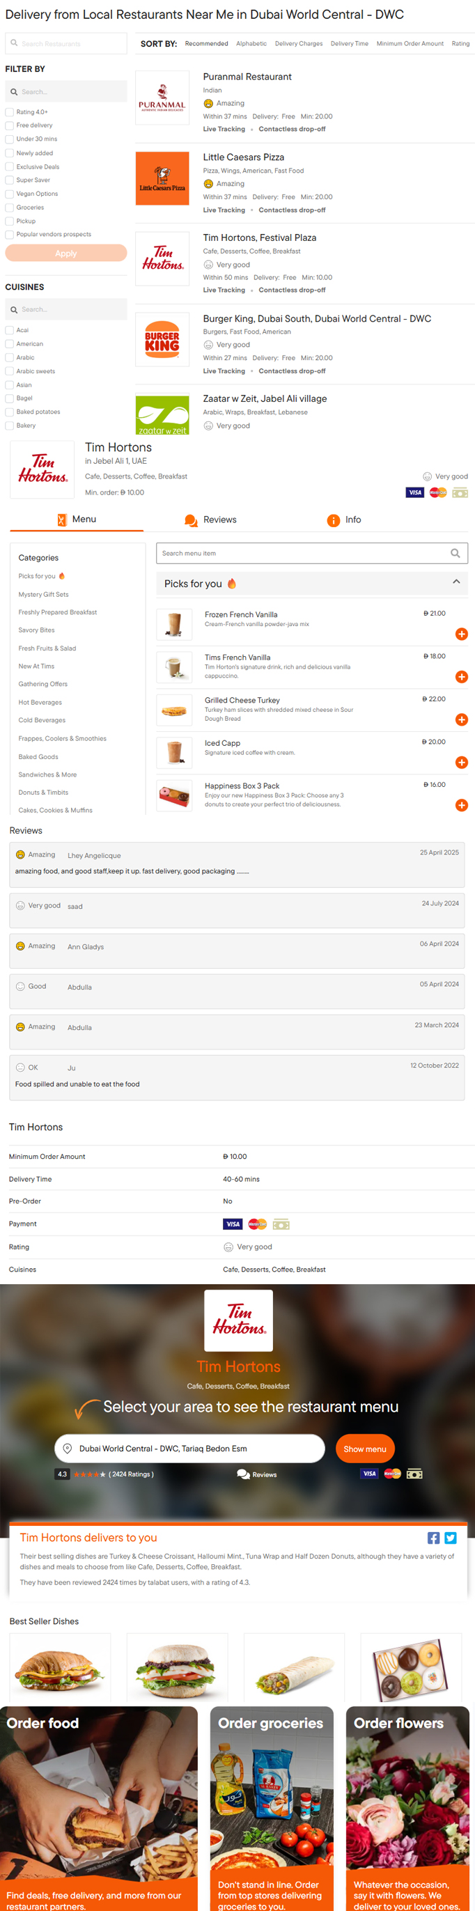Screen dimensions: 475x1911
Task: Switch to the Reviews tab
Action: [x=211, y=520]
